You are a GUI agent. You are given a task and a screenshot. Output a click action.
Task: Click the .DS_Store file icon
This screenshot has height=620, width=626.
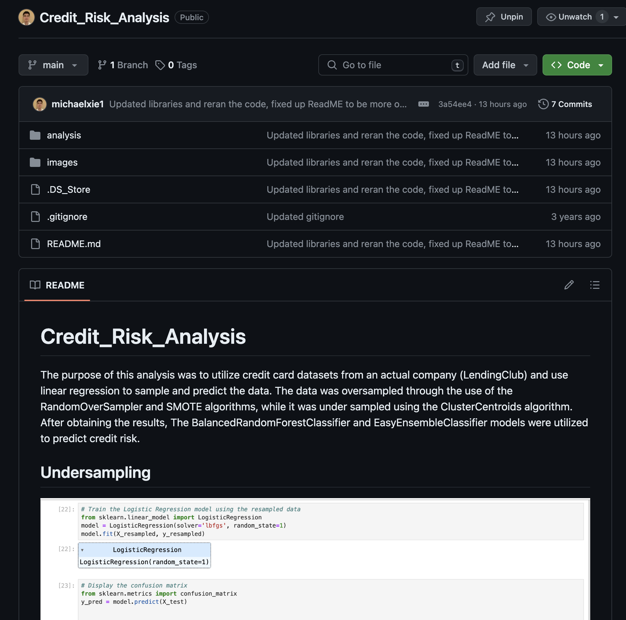coord(35,189)
